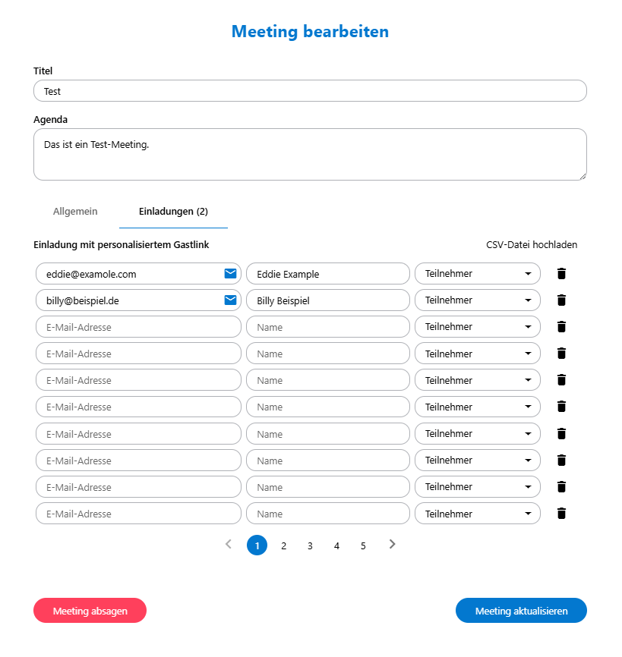Open the role dropdown for Eddie Example

point(477,273)
